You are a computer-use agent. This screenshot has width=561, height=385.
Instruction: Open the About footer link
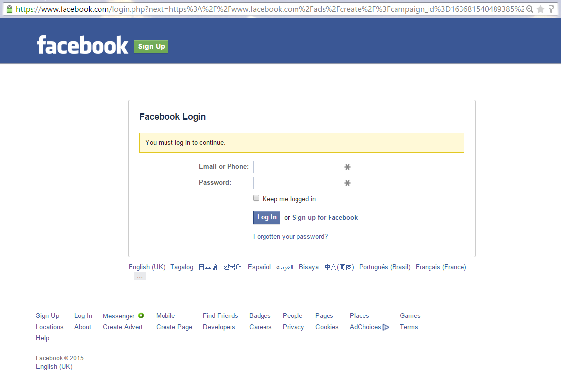pos(83,327)
